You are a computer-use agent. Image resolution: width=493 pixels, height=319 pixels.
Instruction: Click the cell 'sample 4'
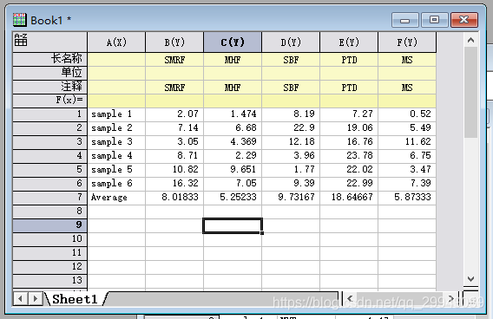point(116,156)
